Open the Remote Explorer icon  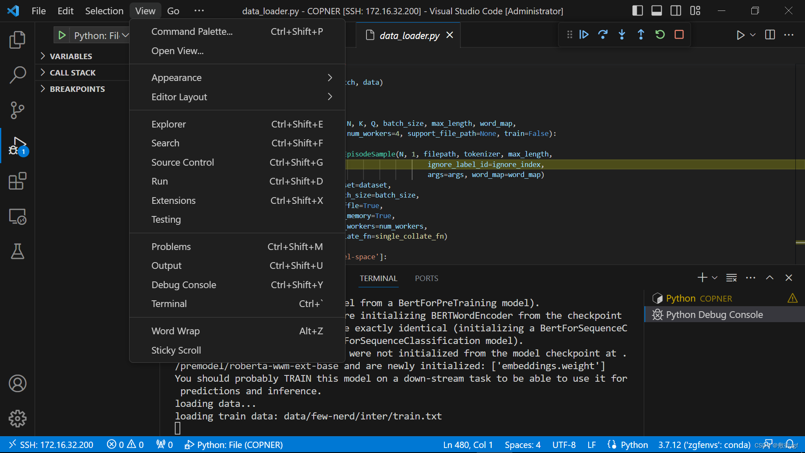17,217
